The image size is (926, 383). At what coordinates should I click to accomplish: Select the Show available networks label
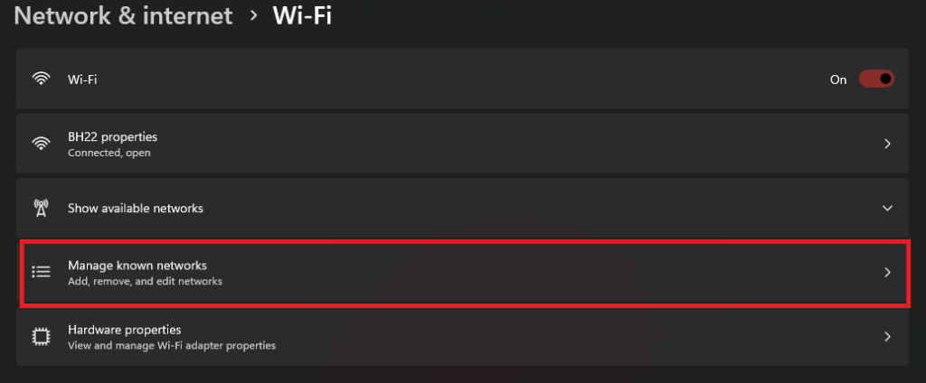tap(136, 208)
